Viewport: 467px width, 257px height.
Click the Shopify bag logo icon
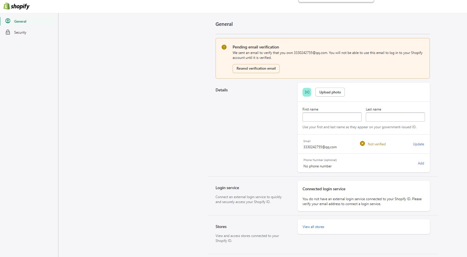(x=6, y=6)
